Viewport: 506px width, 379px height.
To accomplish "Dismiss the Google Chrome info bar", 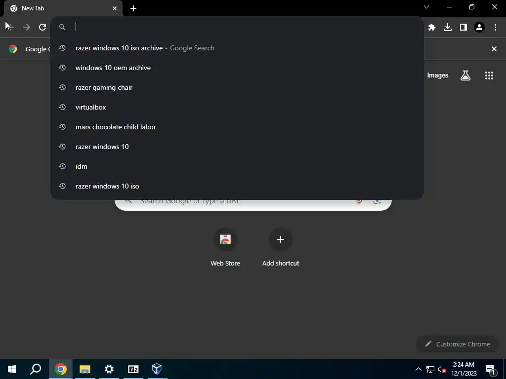I will pos(494,49).
